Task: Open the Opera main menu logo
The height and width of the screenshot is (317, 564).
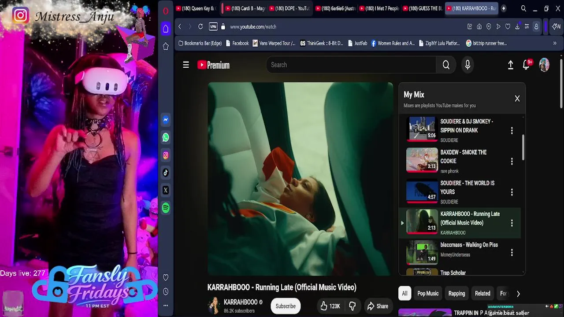Action: [166, 11]
